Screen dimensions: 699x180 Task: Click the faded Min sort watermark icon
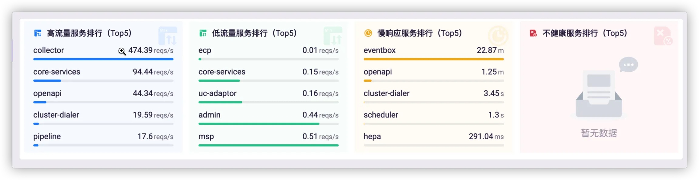pos(333,36)
